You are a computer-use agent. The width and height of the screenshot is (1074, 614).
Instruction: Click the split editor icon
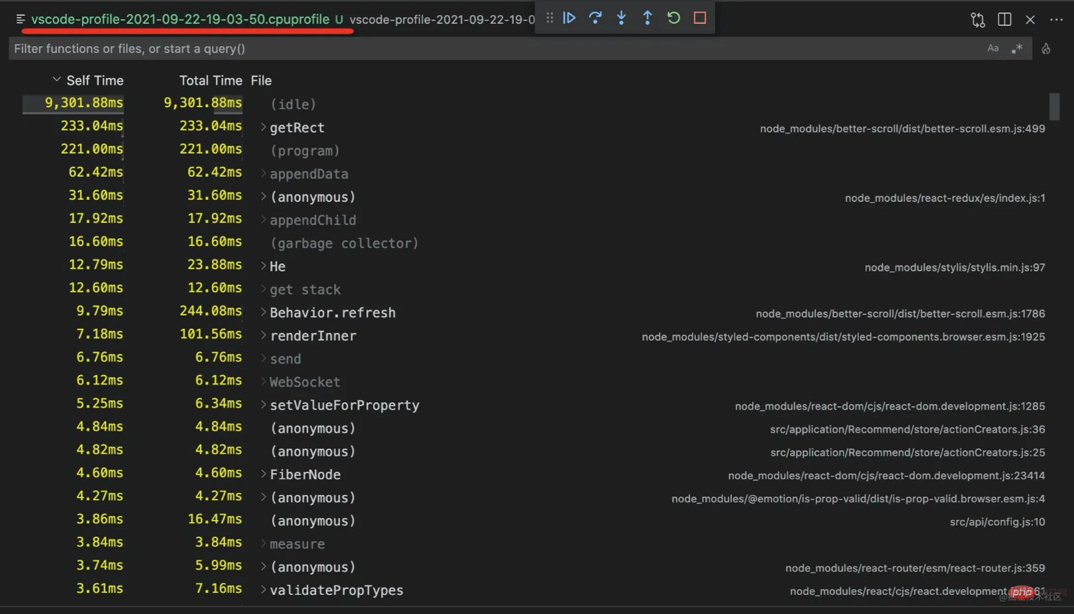tap(1004, 19)
